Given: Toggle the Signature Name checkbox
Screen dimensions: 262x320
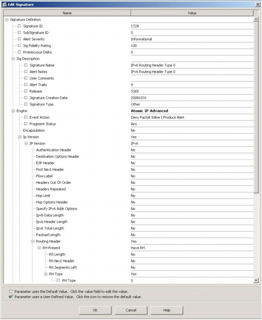Looking at the screenshot, I should coord(26,65).
